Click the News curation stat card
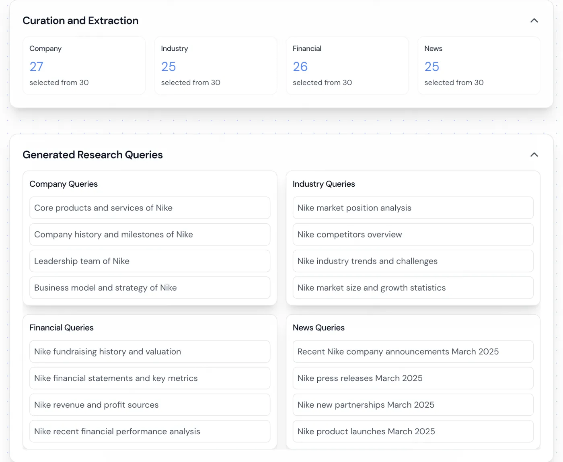This screenshot has height=462, width=563. point(479,66)
